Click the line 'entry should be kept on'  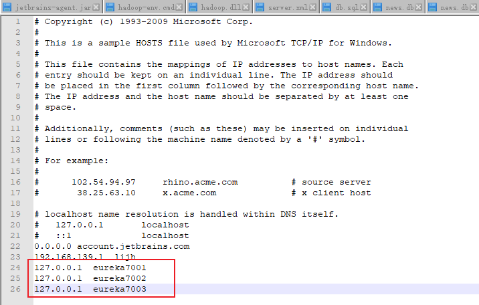213,75
